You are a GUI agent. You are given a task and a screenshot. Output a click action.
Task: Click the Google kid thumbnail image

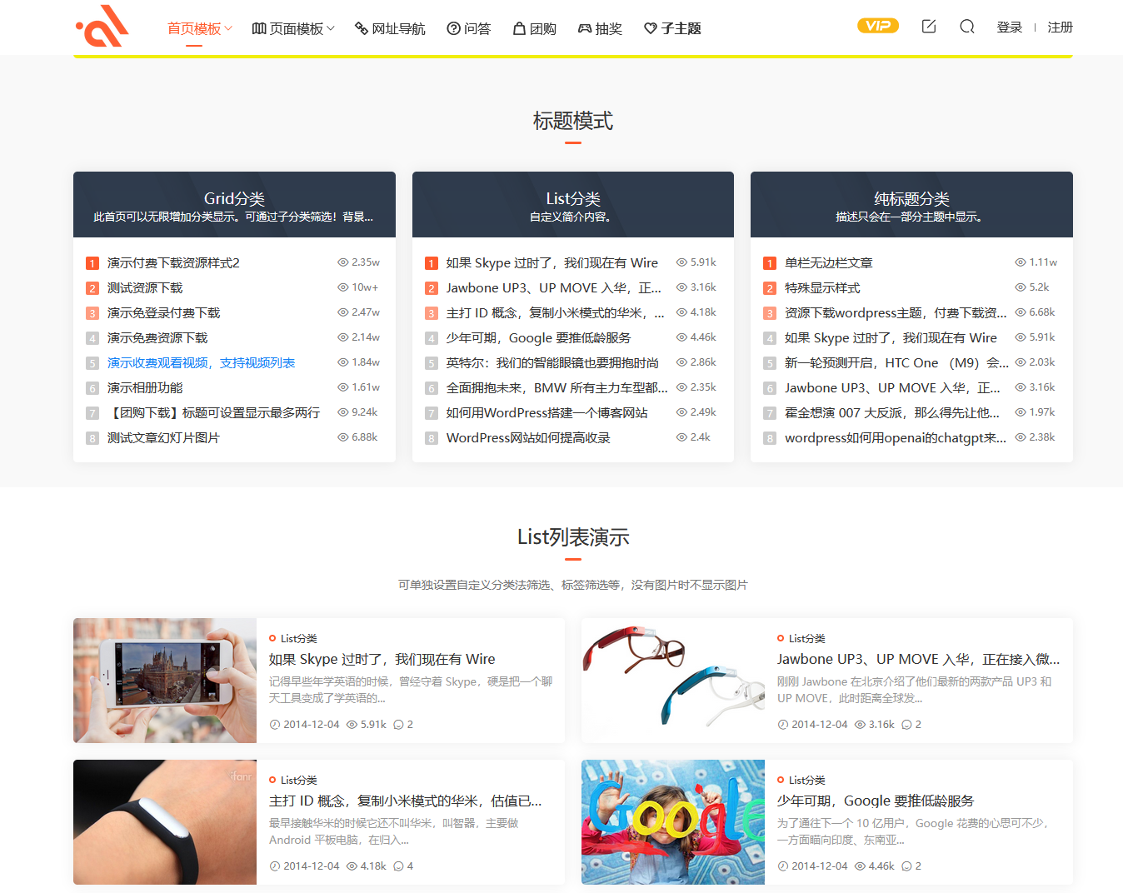(x=672, y=822)
